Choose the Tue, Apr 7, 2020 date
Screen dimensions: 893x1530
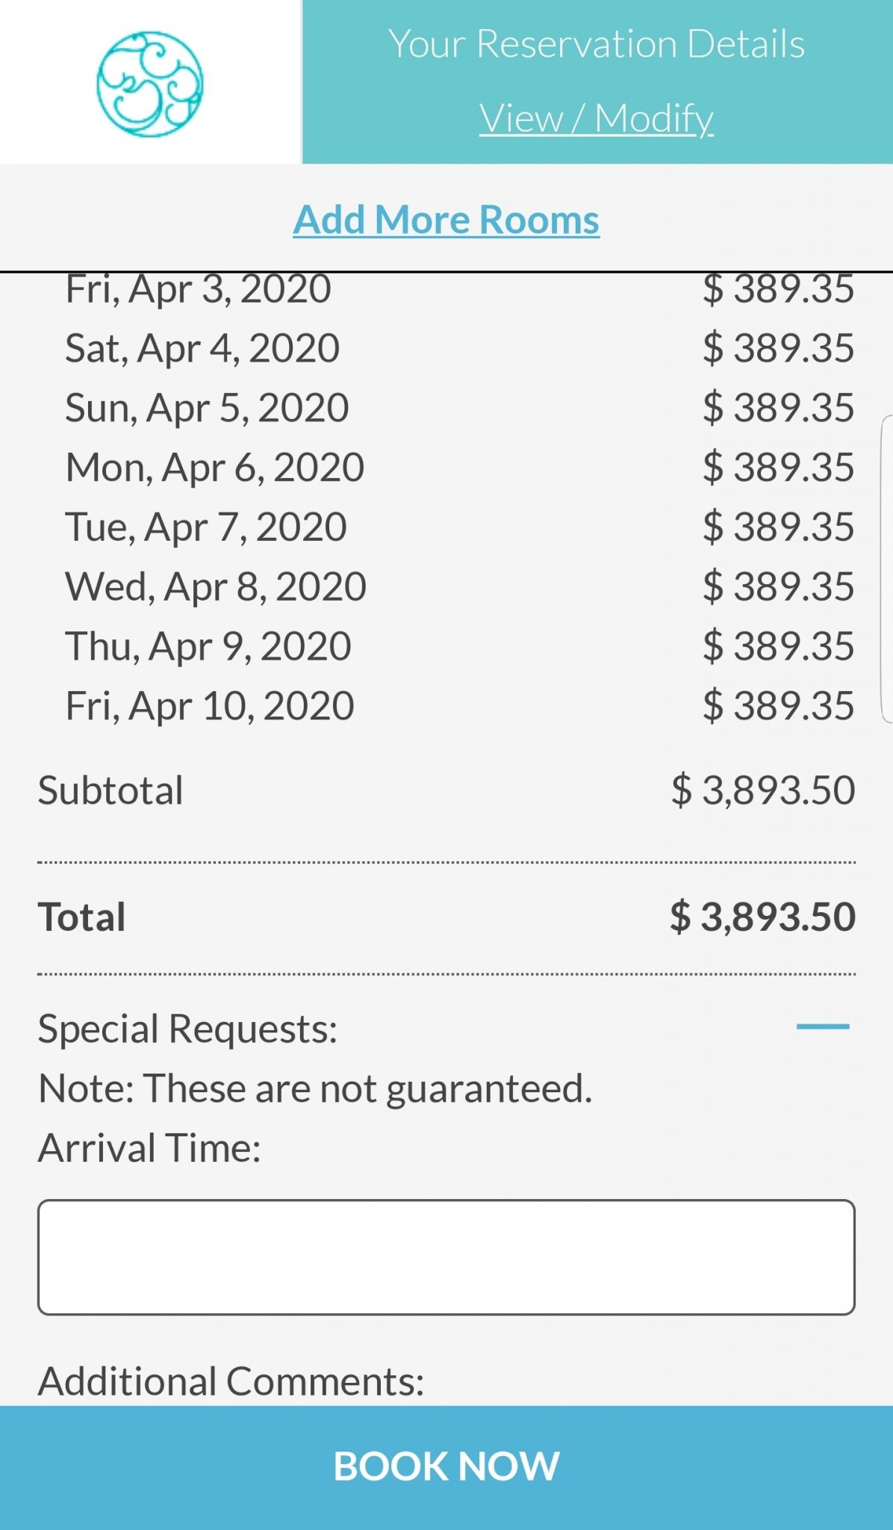[x=205, y=527]
